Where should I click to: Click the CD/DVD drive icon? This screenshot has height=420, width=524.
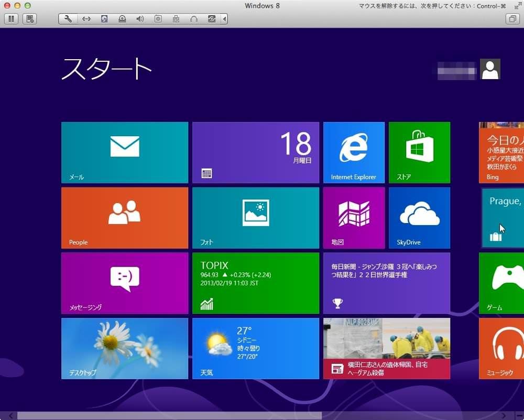tap(122, 19)
